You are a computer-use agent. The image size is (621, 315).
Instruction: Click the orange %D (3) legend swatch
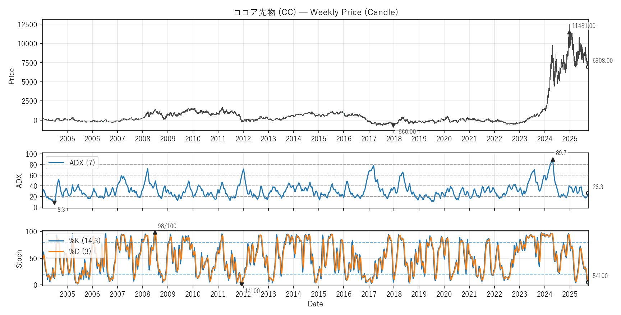[56, 251]
